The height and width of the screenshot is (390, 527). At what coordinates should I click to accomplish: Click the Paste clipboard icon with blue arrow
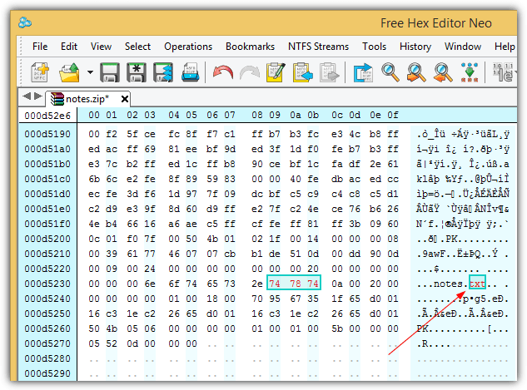coord(302,72)
